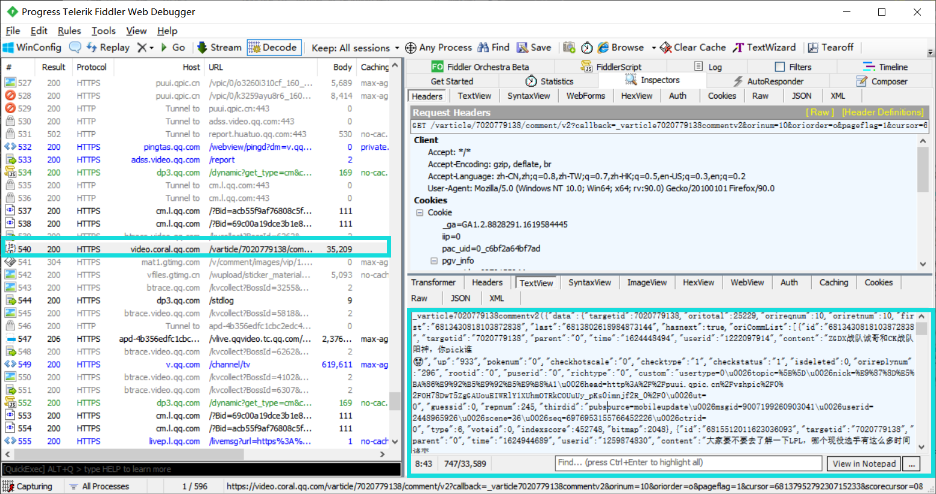Select session 549 v.qq.com /channel/tv

[196, 365]
